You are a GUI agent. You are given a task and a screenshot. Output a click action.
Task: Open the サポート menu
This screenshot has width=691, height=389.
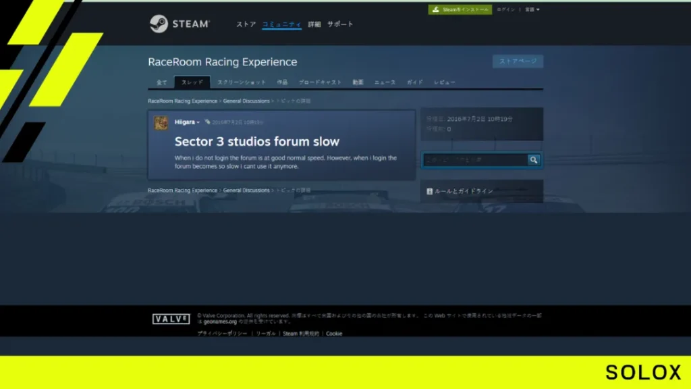click(340, 24)
